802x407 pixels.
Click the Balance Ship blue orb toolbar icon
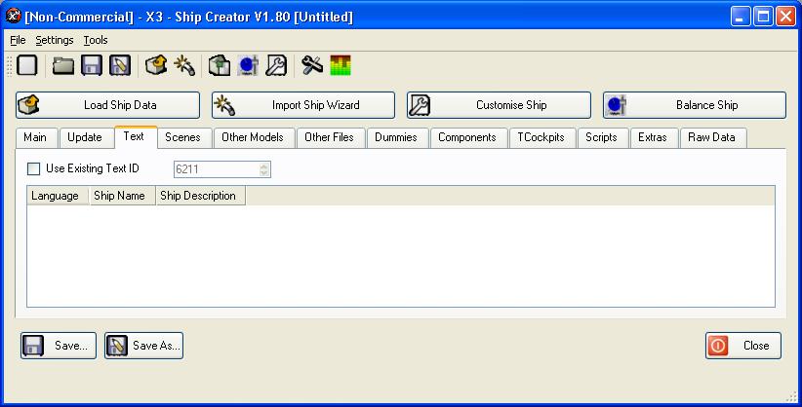click(x=248, y=66)
